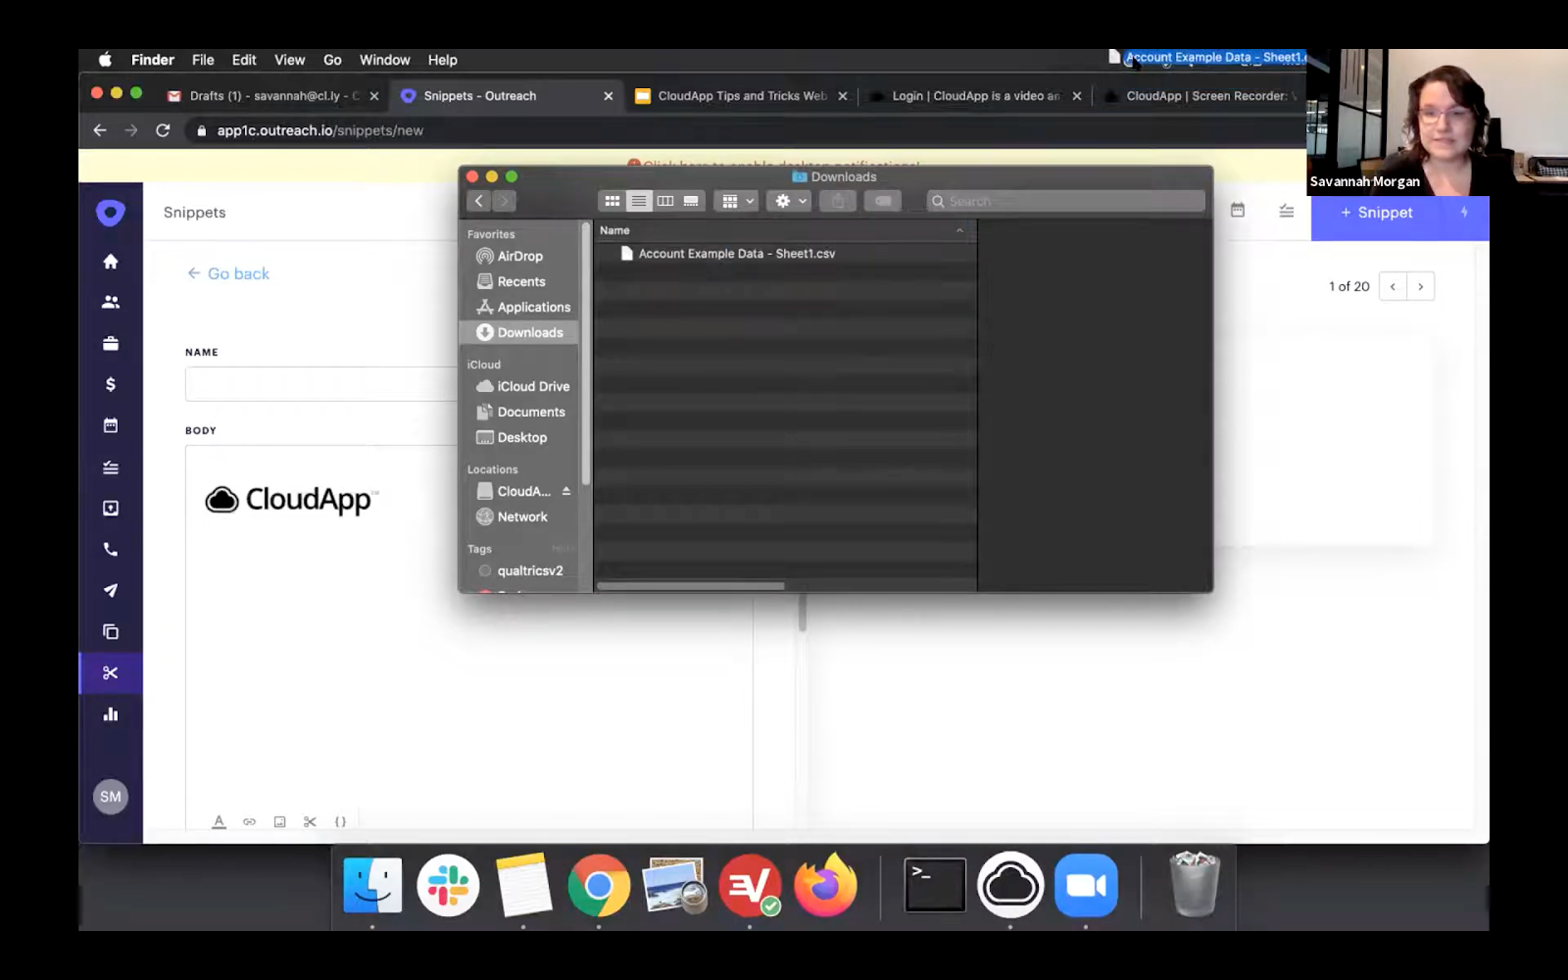The height and width of the screenshot is (980, 1568).
Task: Click the text color A icon in body editor
Action: (219, 821)
